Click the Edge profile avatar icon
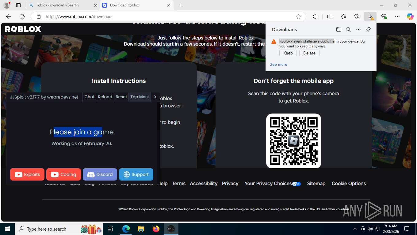The image size is (417, 235). tap(6, 5)
